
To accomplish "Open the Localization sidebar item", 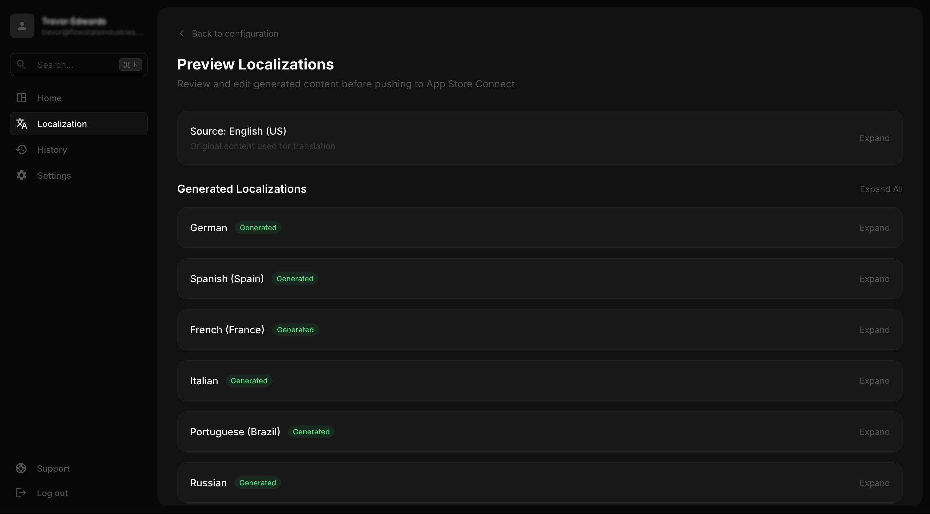I will click(x=62, y=124).
